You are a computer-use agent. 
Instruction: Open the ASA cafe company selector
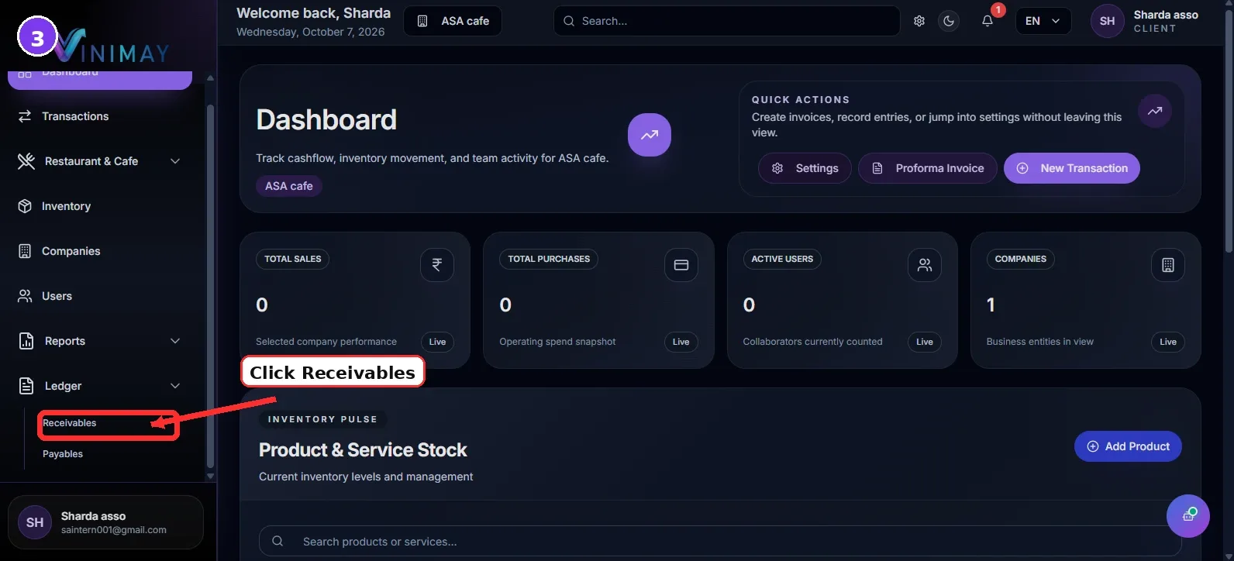pyautogui.click(x=453, y=21)
